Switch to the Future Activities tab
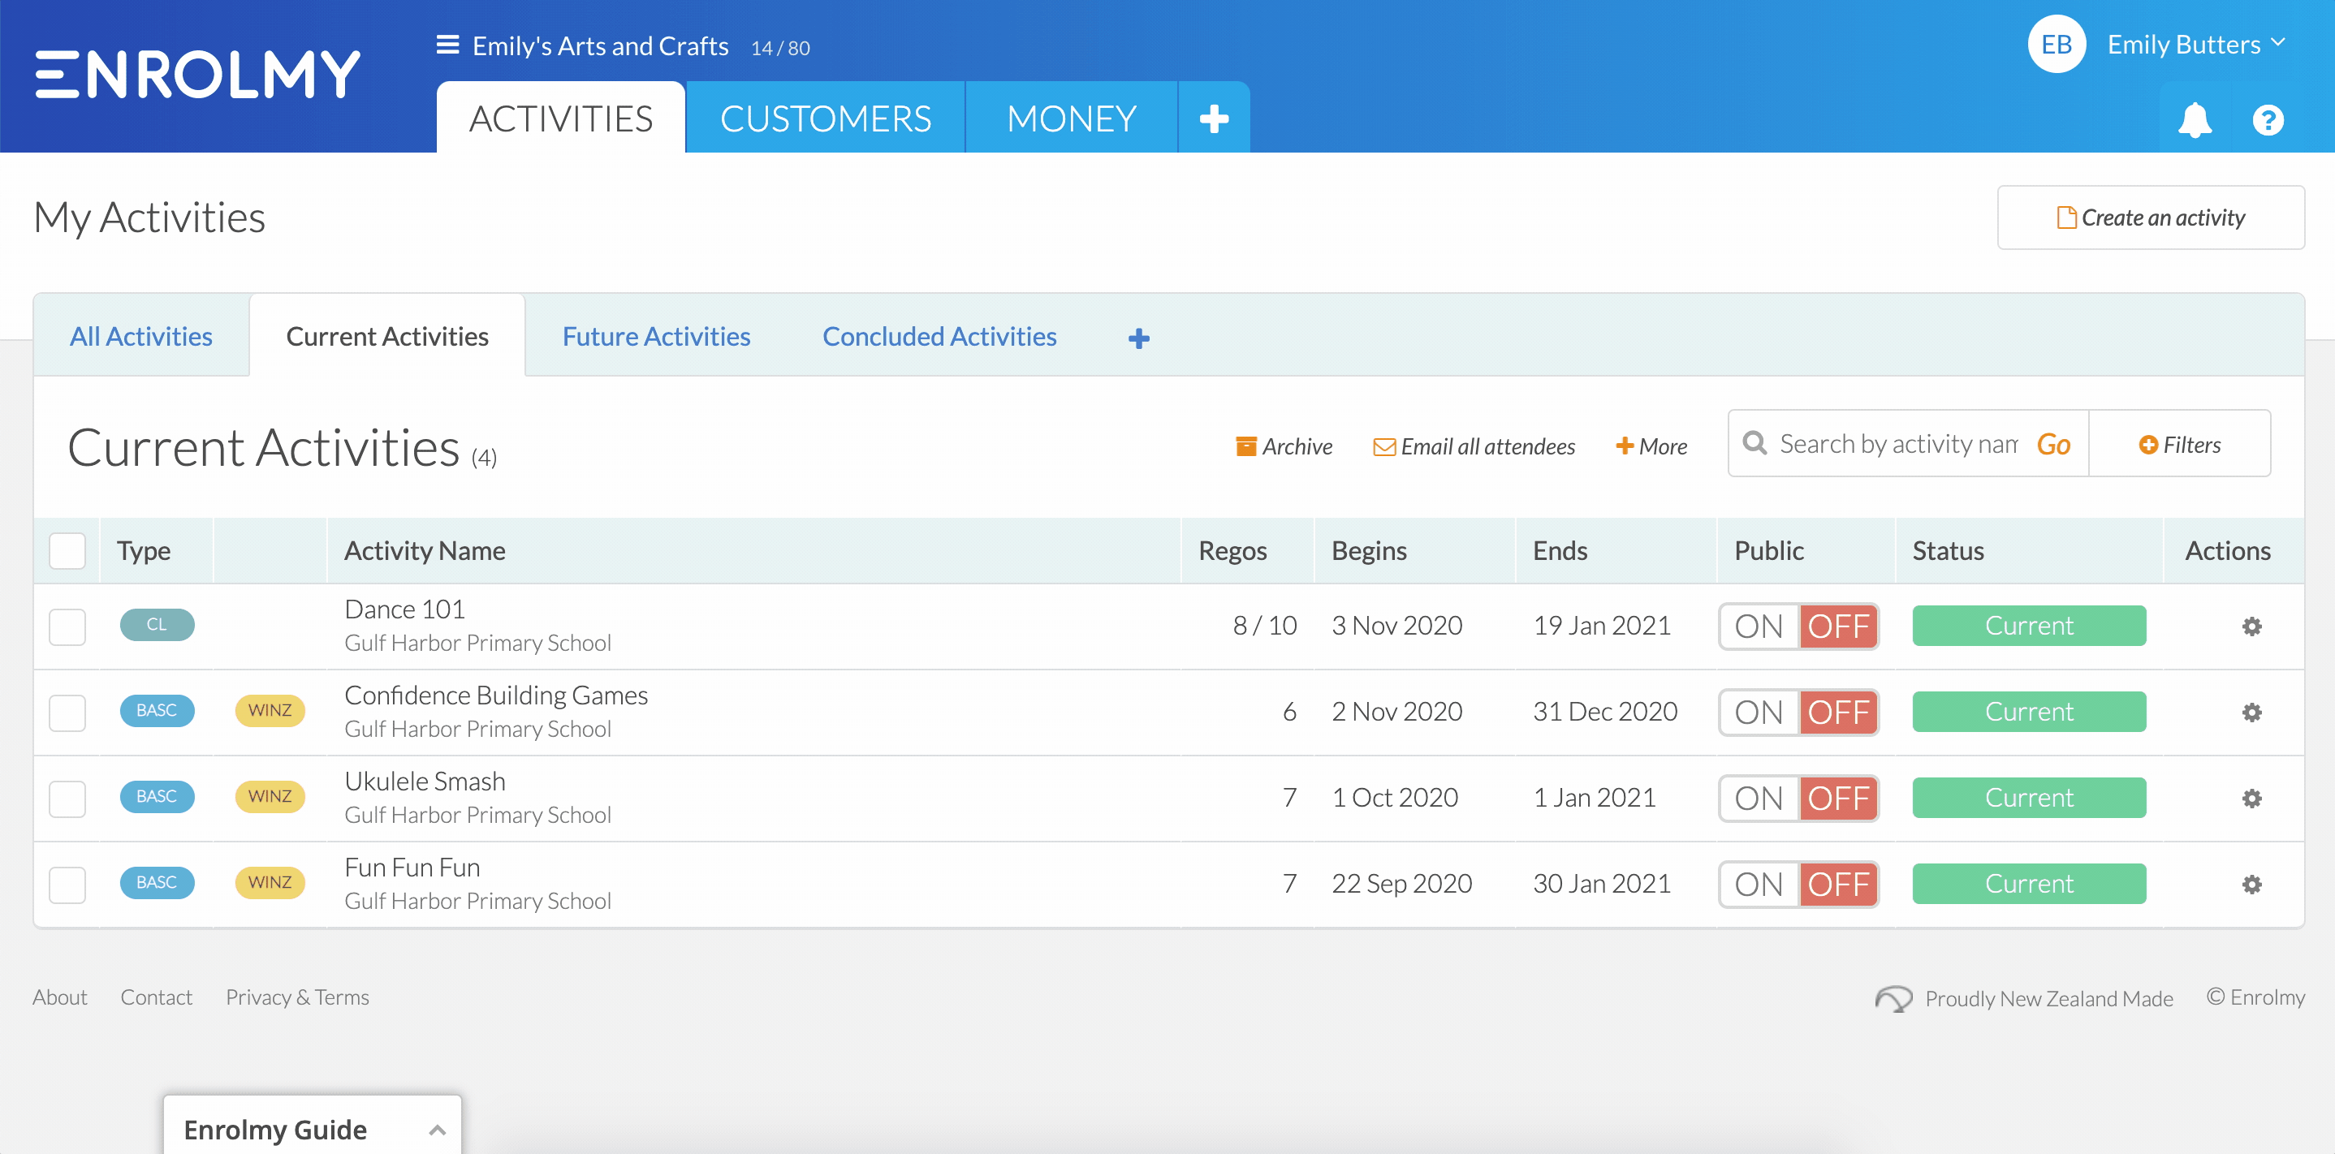This screenshot has height=1154, width=2335. tap(655, 335)
